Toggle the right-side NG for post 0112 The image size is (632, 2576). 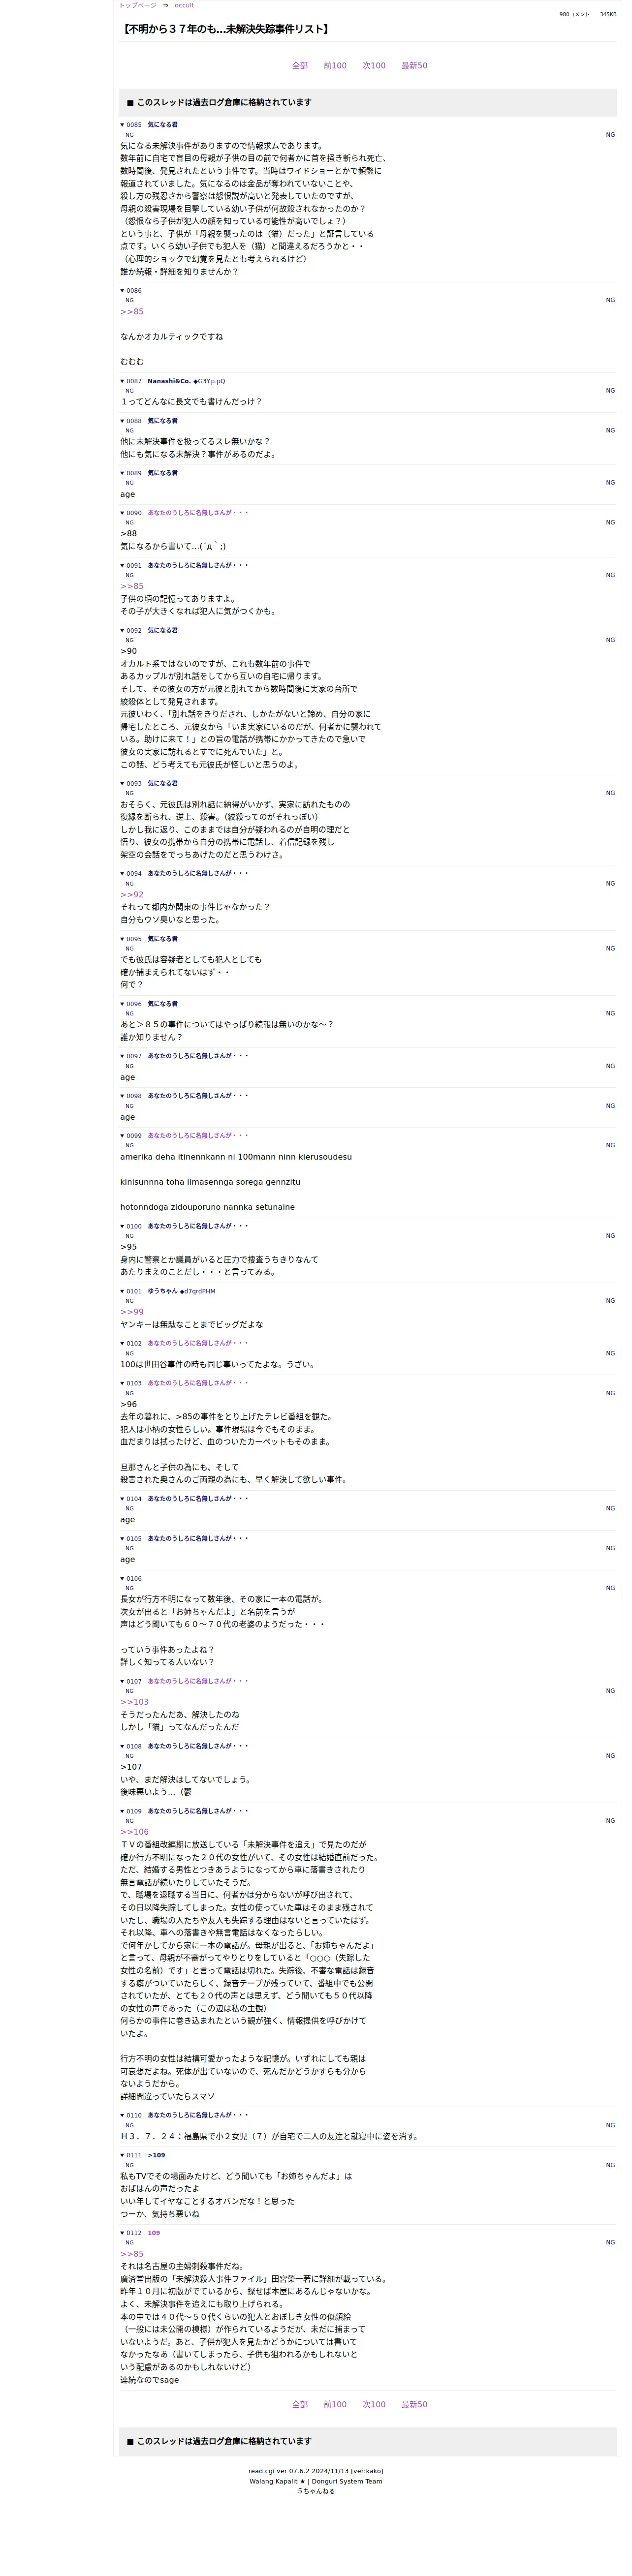tap(610, 2242)
